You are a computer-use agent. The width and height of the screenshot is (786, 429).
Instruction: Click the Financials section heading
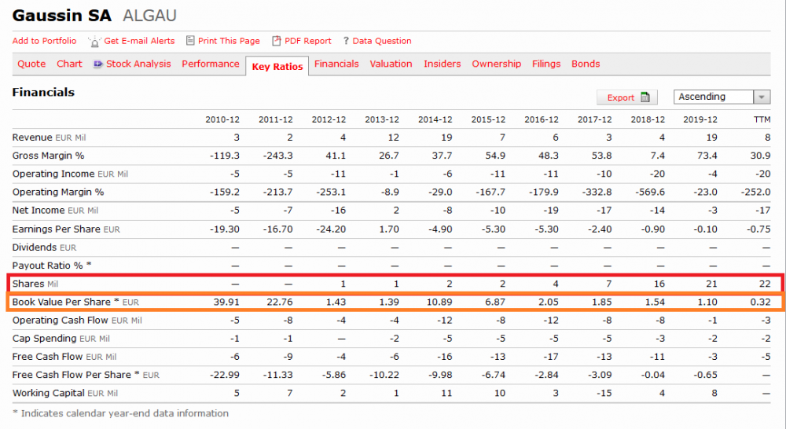click(x=43, y=92)
